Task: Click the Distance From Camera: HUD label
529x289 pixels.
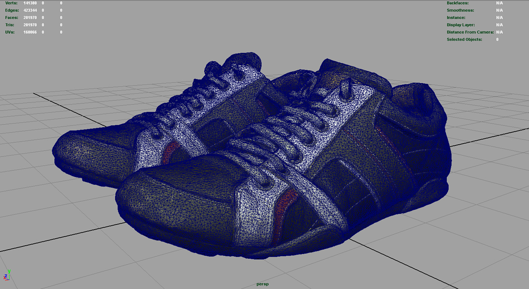Action: [470, 32]
